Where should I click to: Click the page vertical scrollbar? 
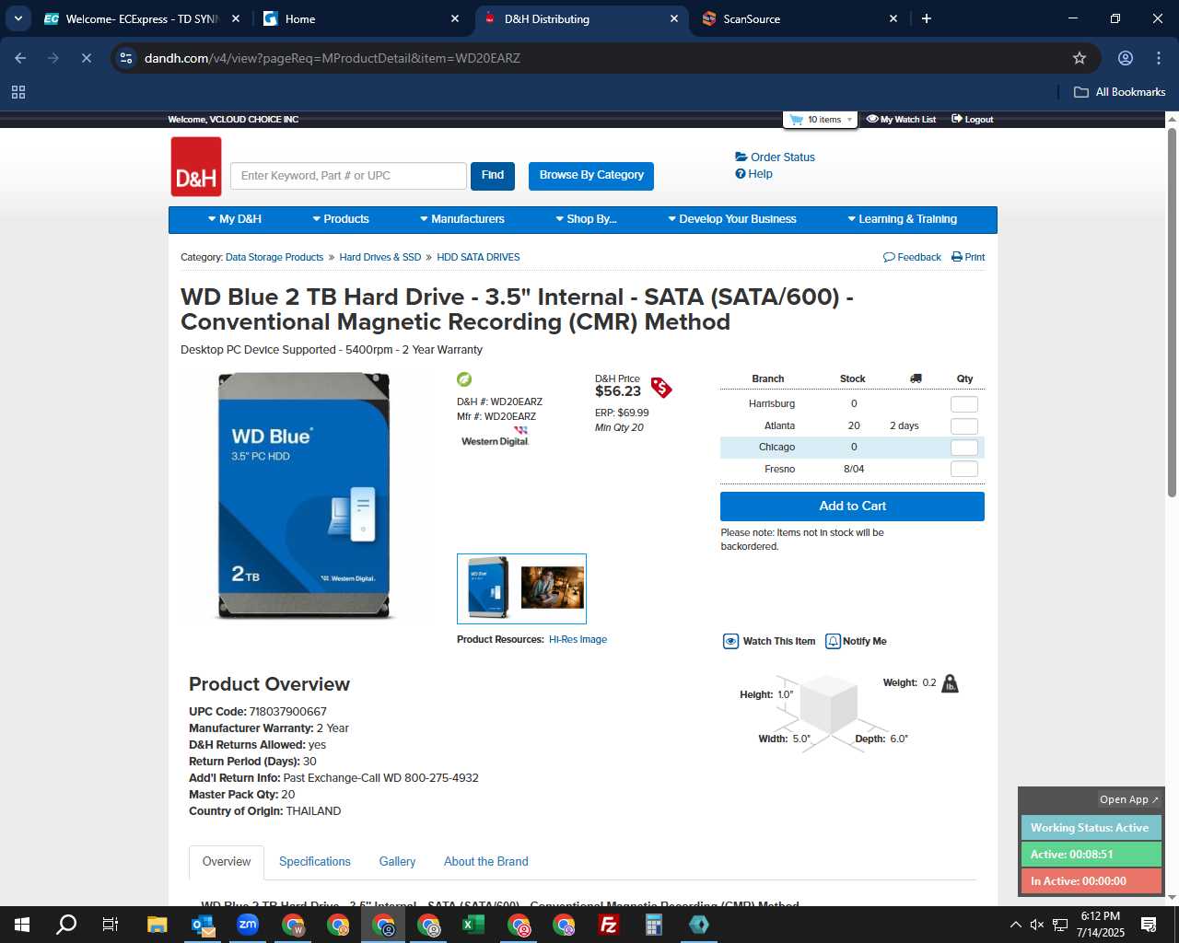pyautogui.click(x=1172, y=313)
